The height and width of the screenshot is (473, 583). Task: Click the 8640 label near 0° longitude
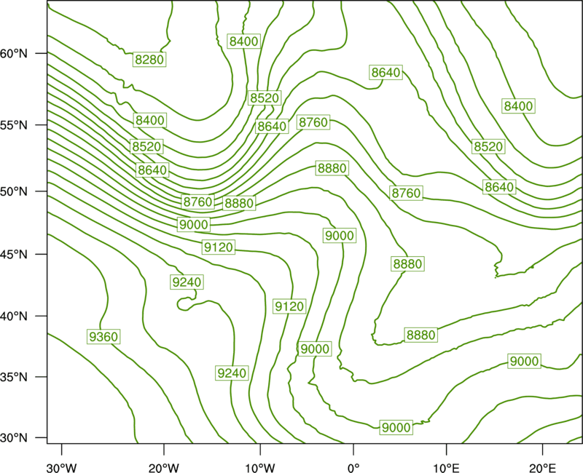386,72
